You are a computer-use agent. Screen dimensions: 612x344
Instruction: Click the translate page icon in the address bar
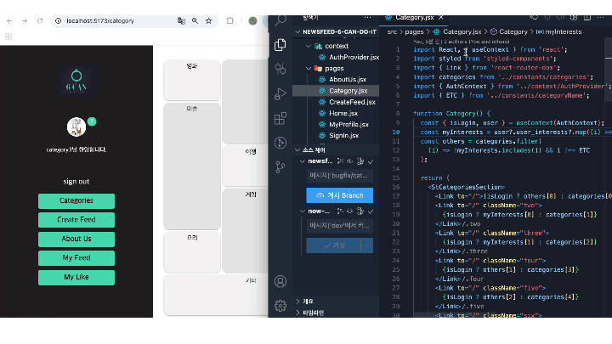pos(181,20)
